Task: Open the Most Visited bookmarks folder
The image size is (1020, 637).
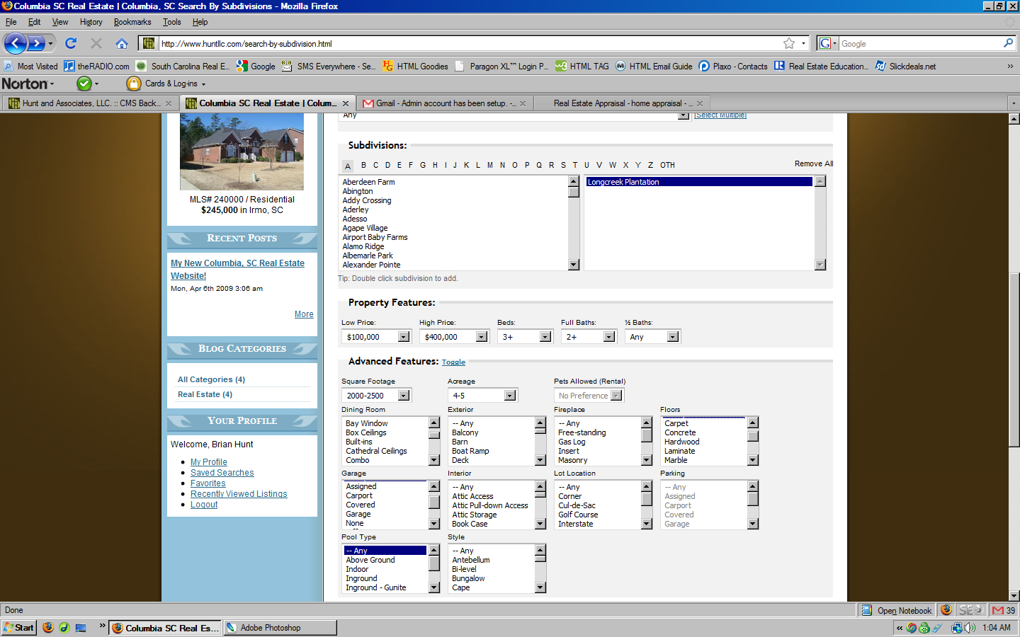Action: pyautogui.click(x=30, y=66)
